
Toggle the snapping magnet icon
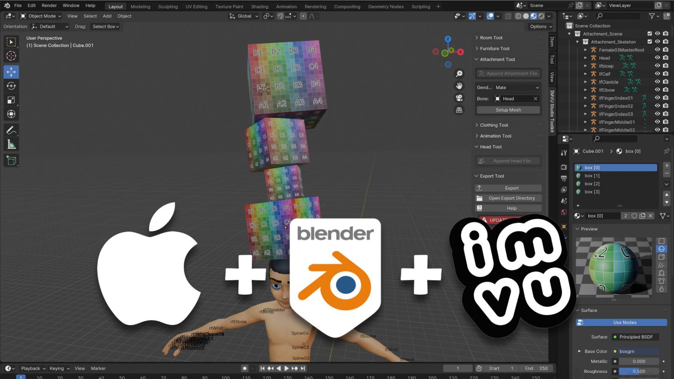[281, 16]
